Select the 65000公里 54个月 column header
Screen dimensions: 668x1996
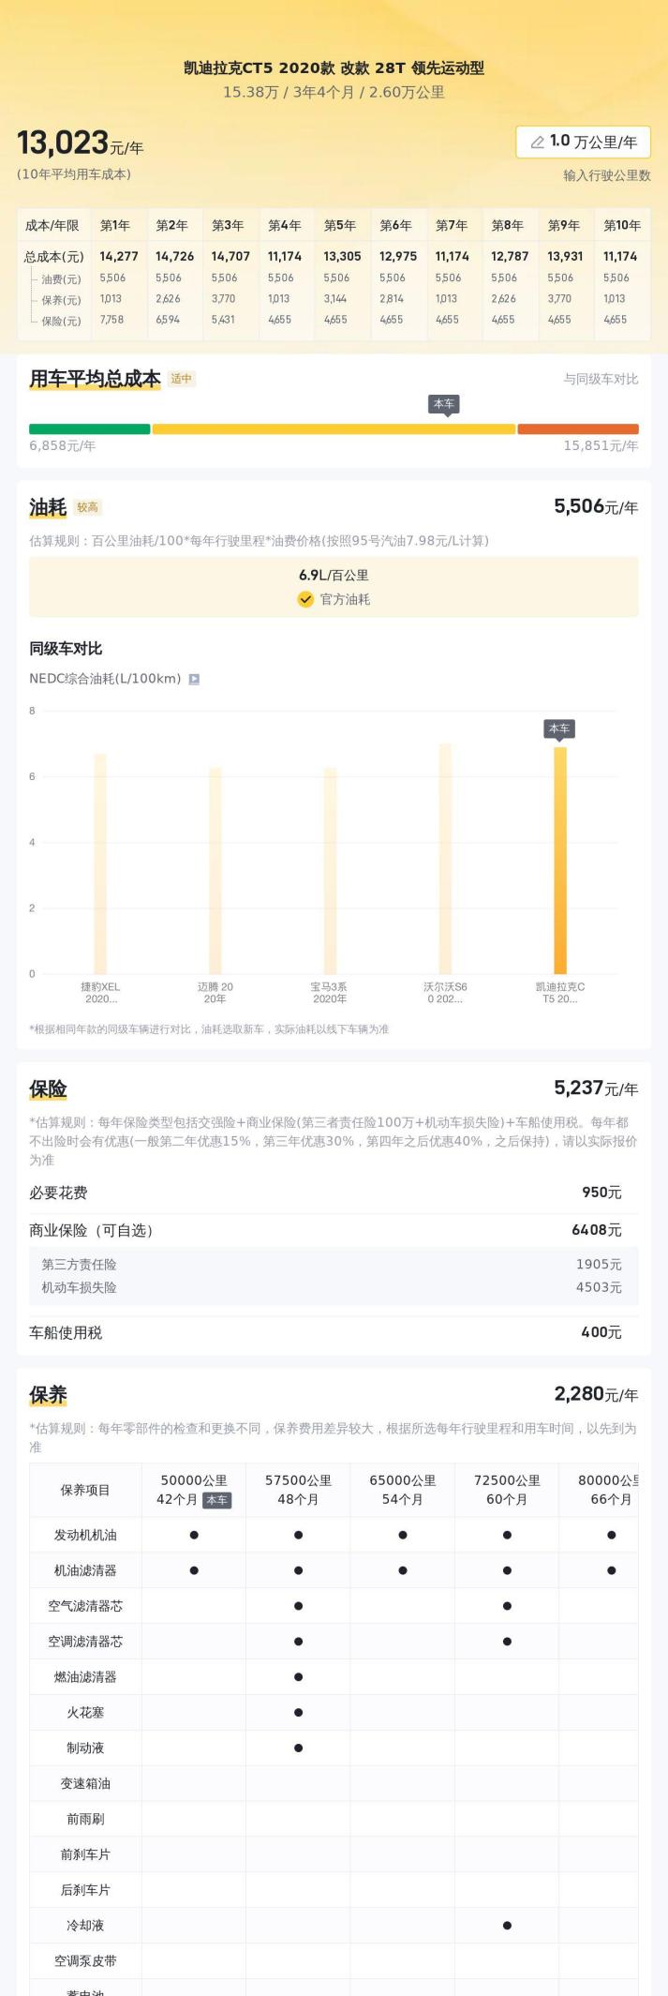(402, 1489)
